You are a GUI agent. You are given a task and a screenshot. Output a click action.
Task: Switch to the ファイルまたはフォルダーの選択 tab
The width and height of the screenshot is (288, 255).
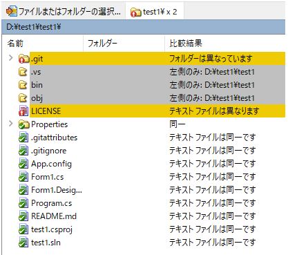coord(64,11)
